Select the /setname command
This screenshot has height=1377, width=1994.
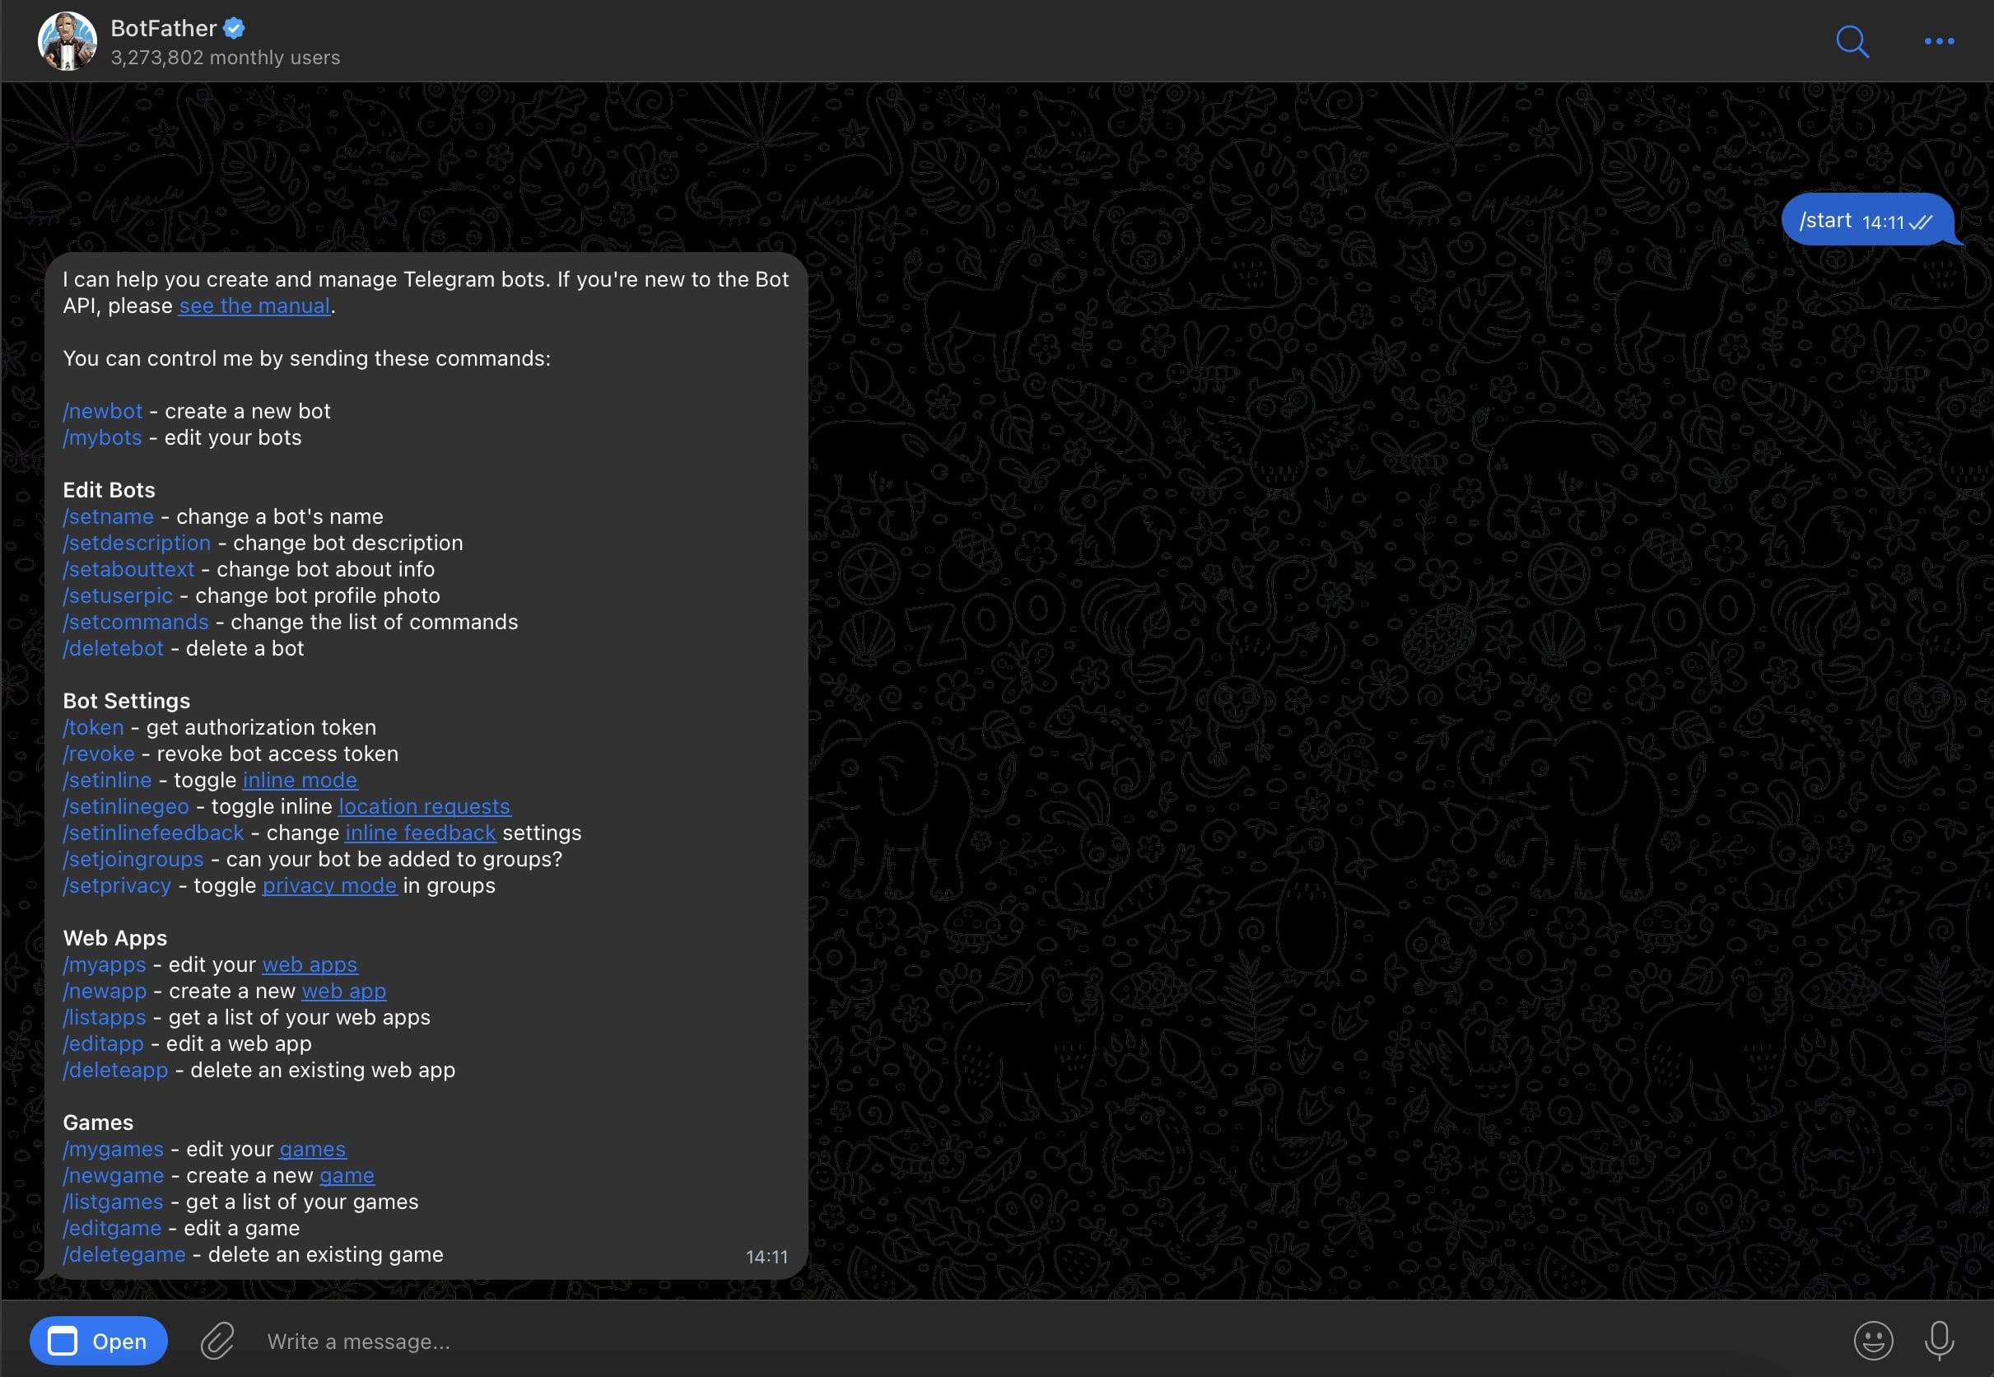(108, 517)
